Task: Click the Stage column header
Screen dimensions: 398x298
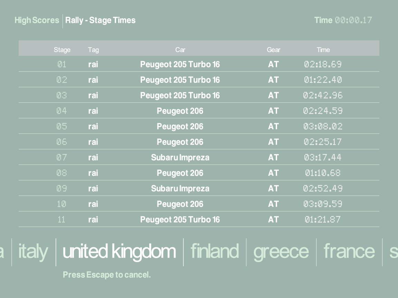Action: 62,50
